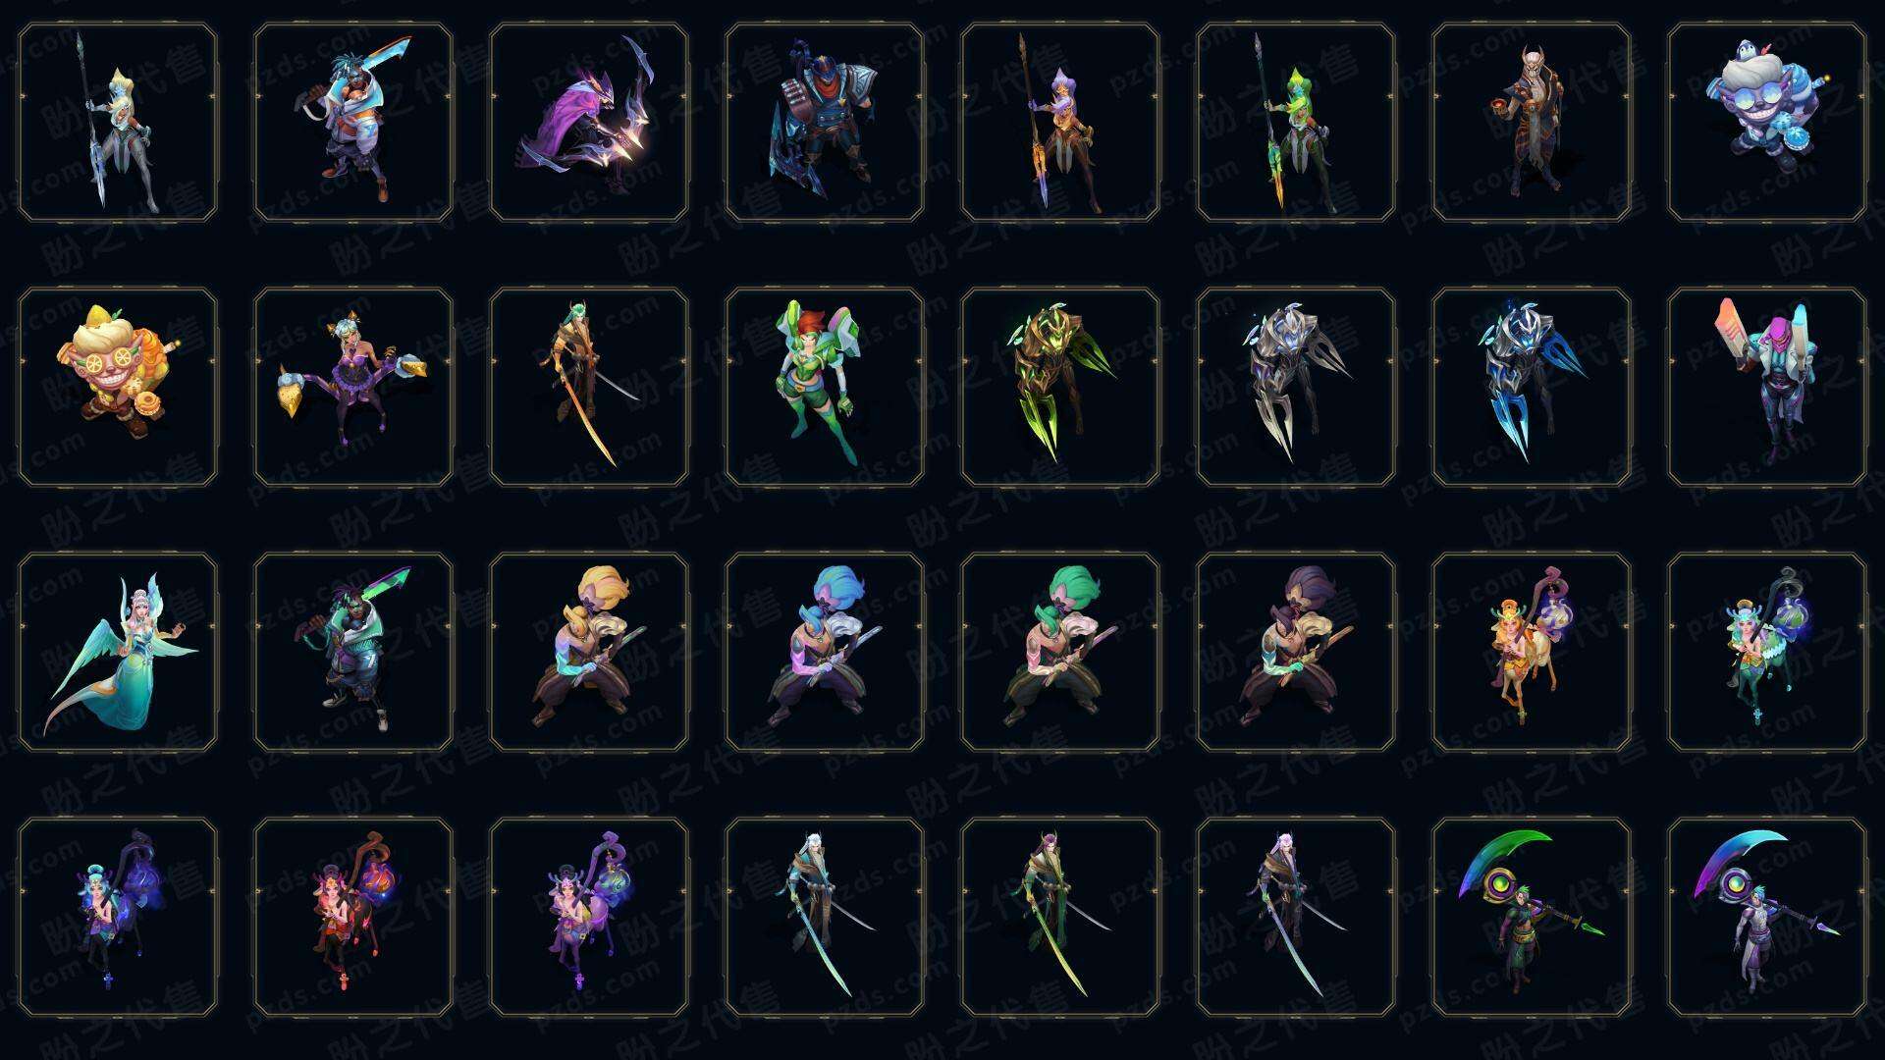Viewport: 1885px width, 1060px height.
Task: Pick the red-haired green armor heroine skin
Action: pos(825,387)
